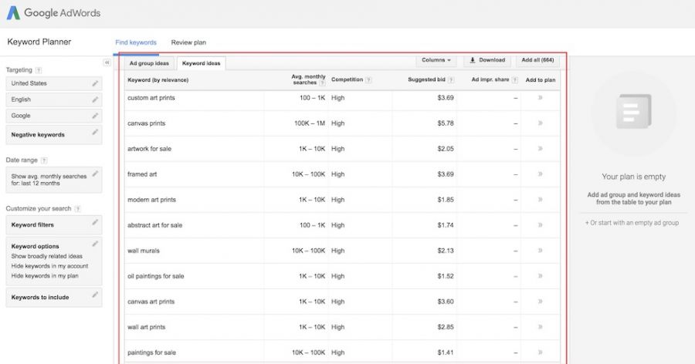Open Ad impr. share help icon

(514, 79)
